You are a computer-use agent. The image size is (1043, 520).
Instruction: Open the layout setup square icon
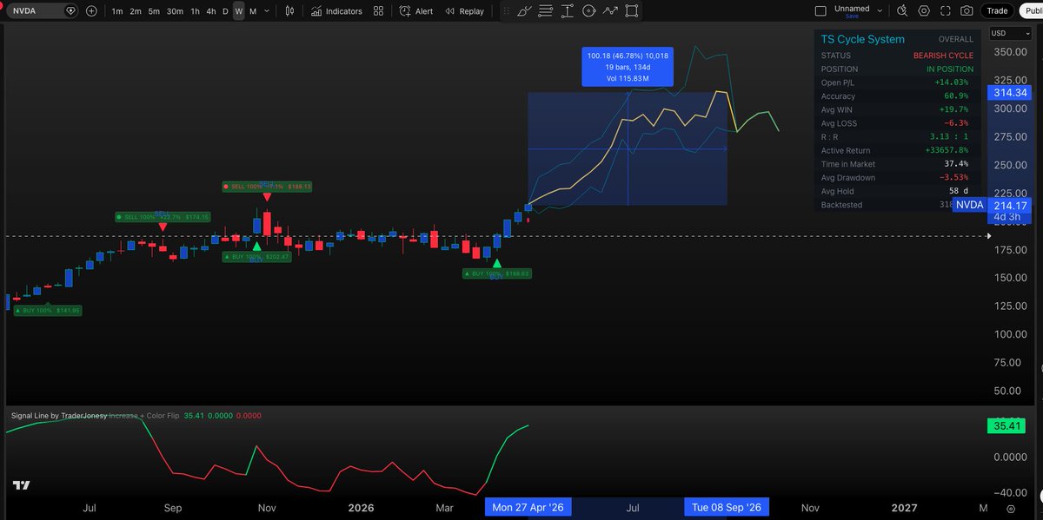point(820,11)
